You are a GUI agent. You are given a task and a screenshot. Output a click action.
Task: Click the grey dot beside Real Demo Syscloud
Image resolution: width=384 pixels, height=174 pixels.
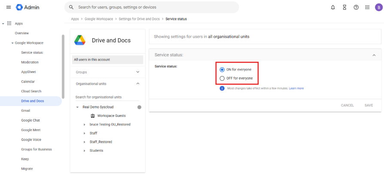[139, 107]
